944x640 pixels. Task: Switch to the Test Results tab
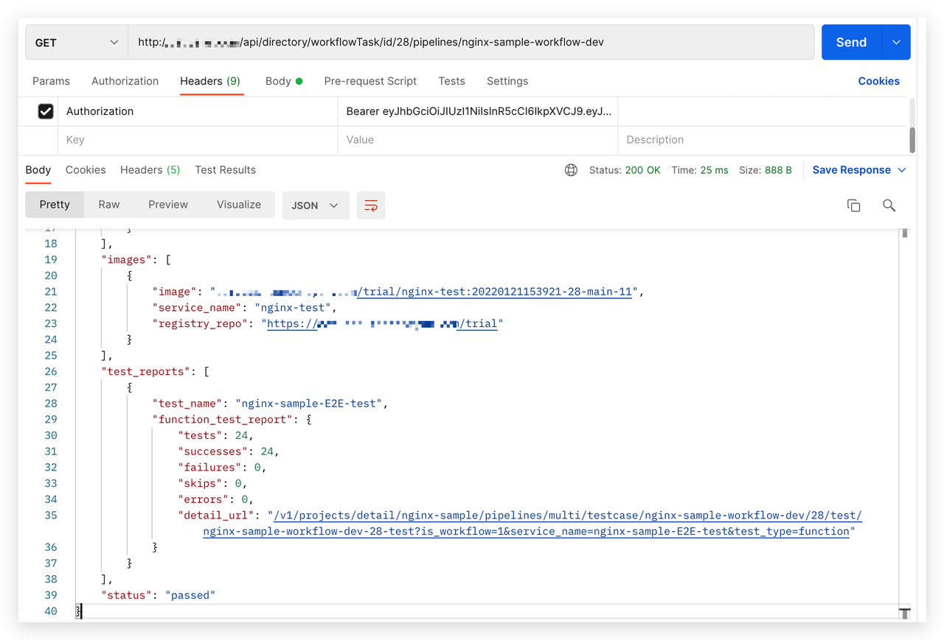pos(225,170)
